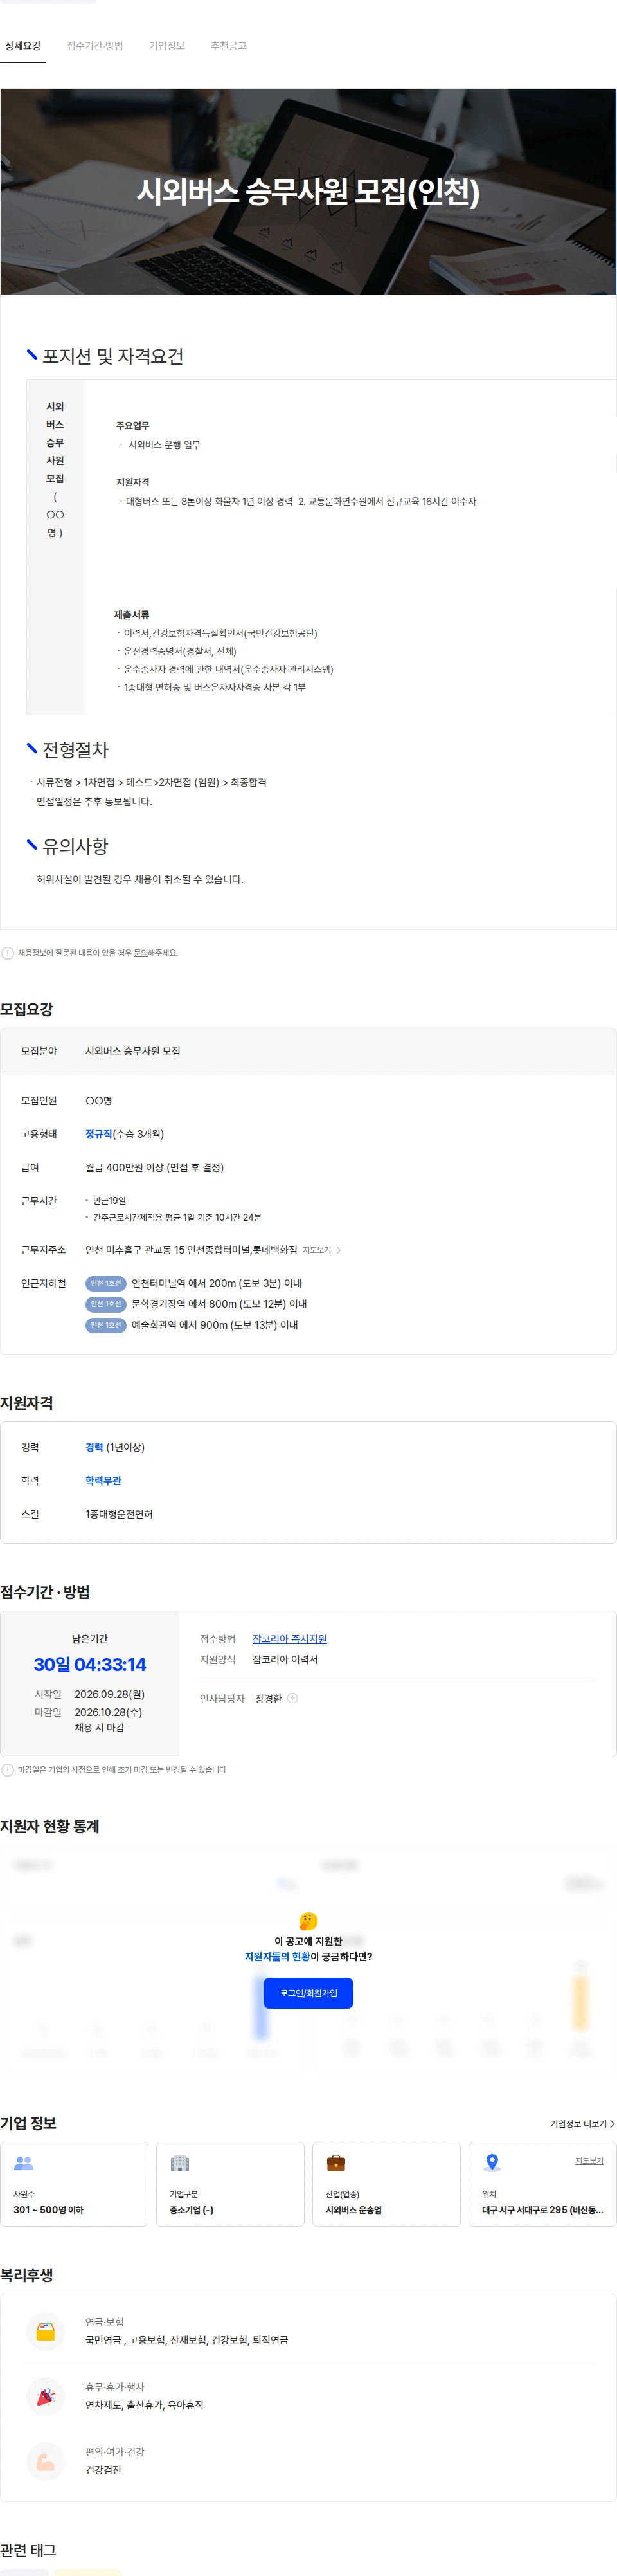
Task: Click the 연금·보험 benefits icon
Action: pos(45,2332)
